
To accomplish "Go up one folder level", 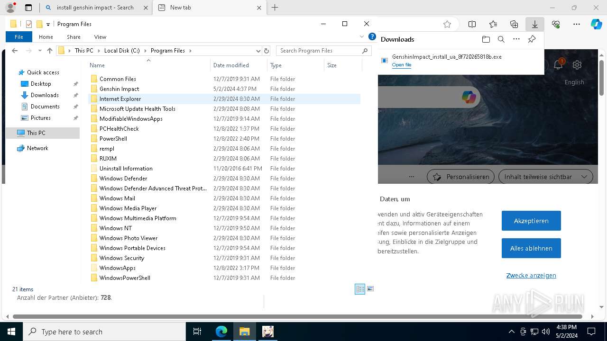I will 50,51.
